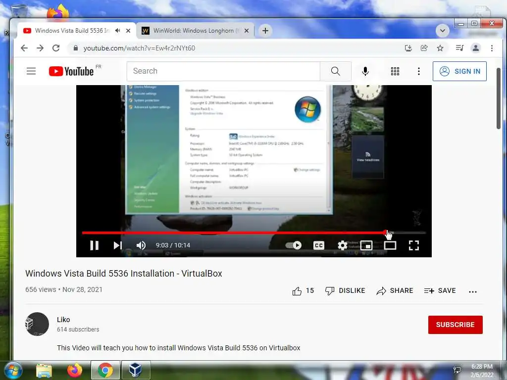Open the taskbar clock 6:28 PM

(x=482, y=371)
